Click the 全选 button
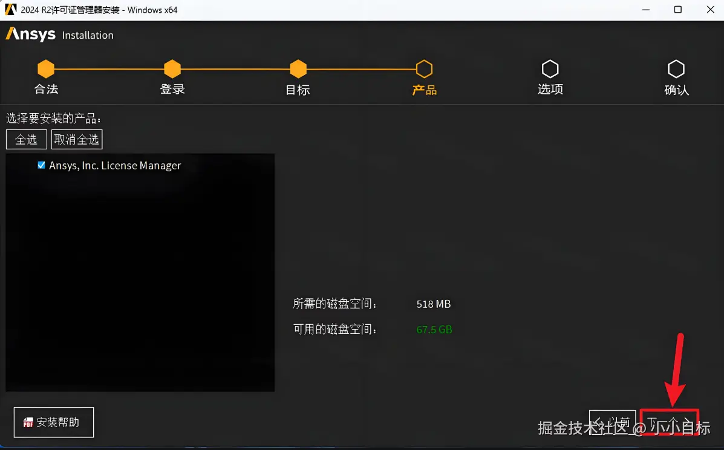 pos(27,139)
